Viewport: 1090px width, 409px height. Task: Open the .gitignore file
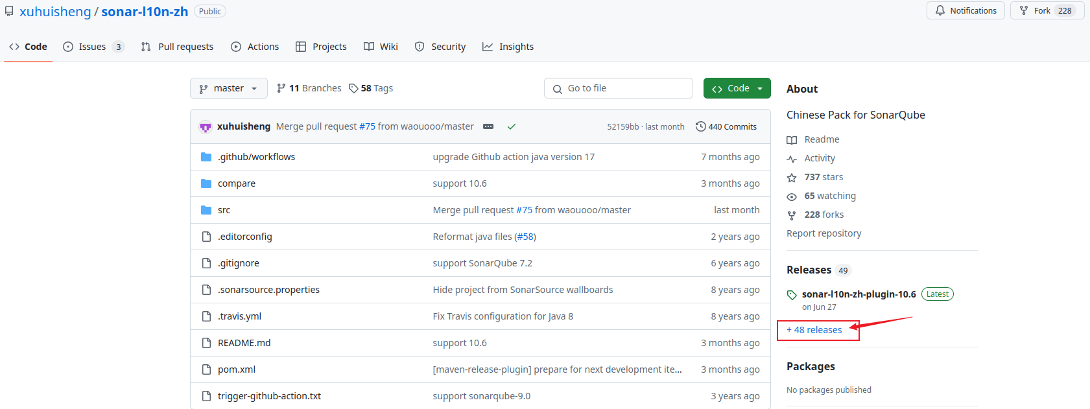click(239, 263)
